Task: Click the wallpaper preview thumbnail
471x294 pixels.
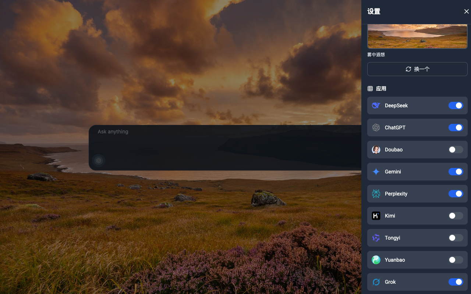Action: click(x=417, y=36)
